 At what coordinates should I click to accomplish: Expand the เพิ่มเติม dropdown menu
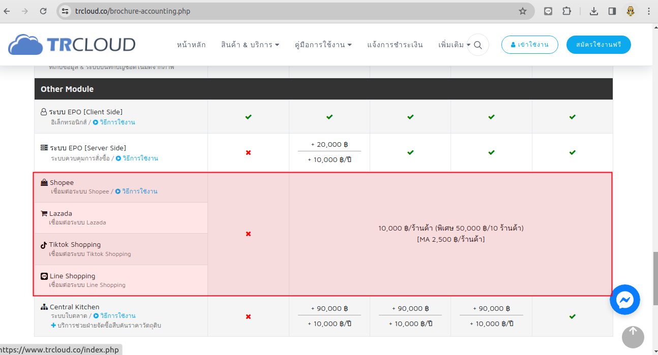454,45
